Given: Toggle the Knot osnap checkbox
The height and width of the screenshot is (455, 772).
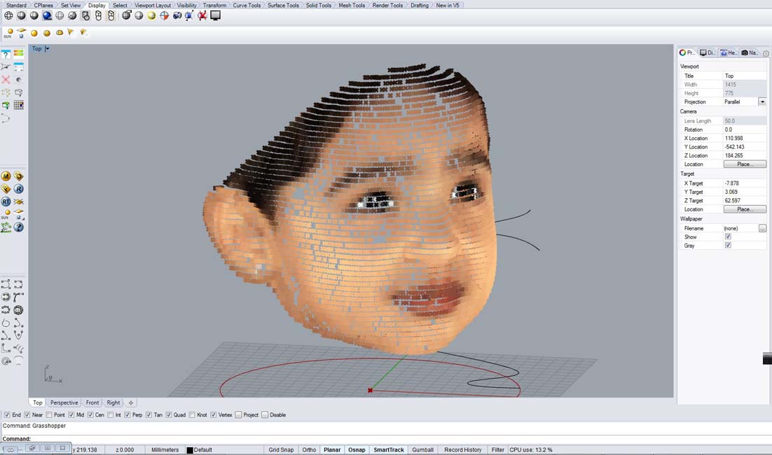Looking at the screenshot, I should (x=193, y=415).
